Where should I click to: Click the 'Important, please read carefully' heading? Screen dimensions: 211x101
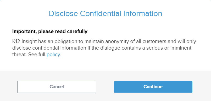(50, 31)
